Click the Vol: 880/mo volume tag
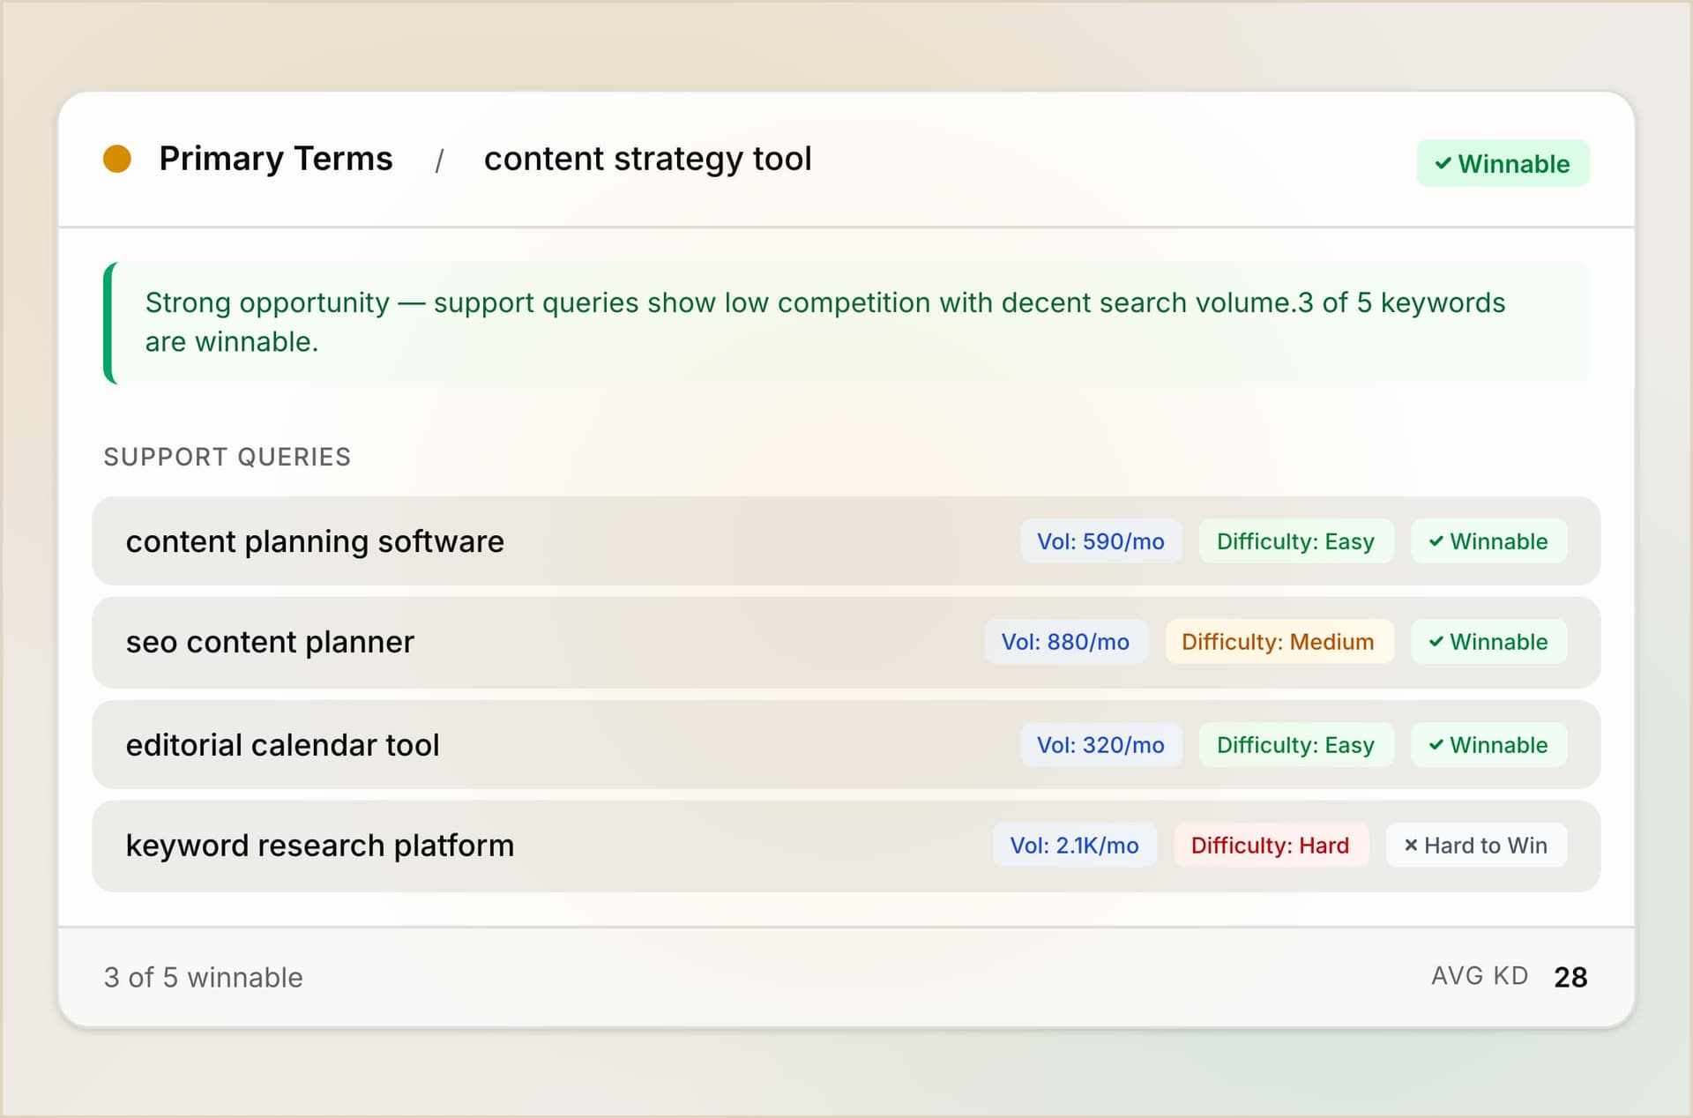Viewport: 1693px width, 1118px height. click(1064, 642)
